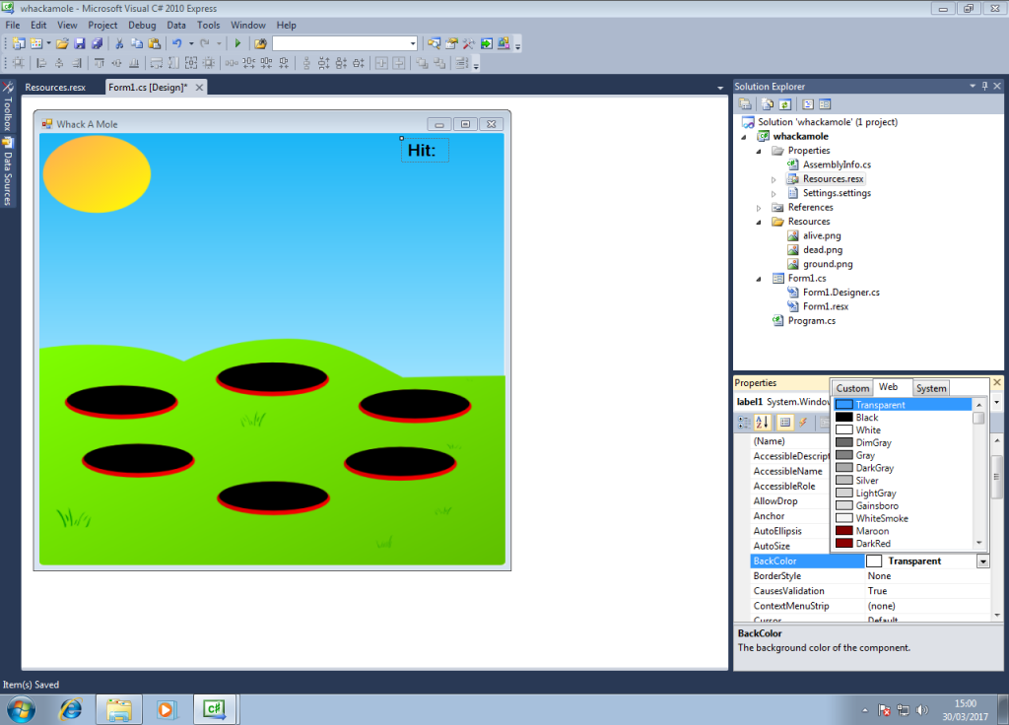
Task: Show the Events lightning bolt in Properties
Action: [803, 423]
